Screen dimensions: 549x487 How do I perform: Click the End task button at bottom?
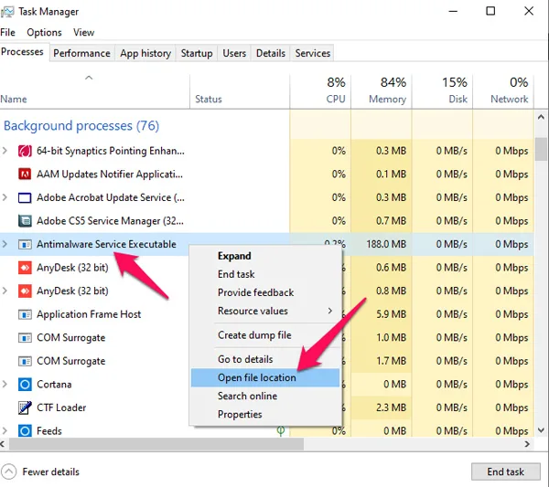(x=506, y=471)
